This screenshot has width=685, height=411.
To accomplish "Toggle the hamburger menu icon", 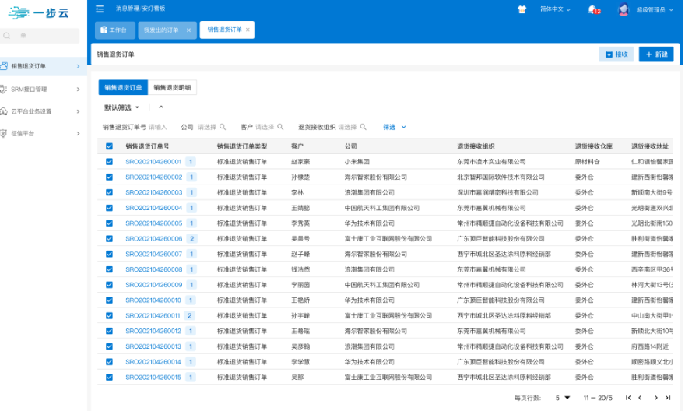I will 100,9.
